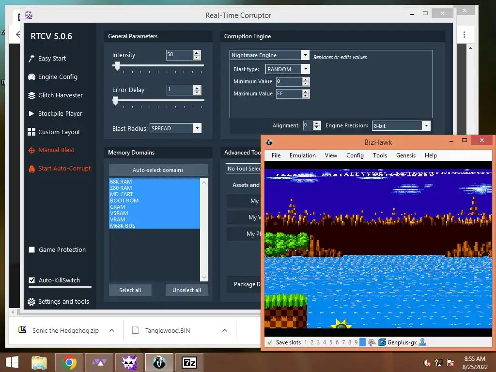
Task: Open BizHawk Genesis menu
Action: pos(406,155)
